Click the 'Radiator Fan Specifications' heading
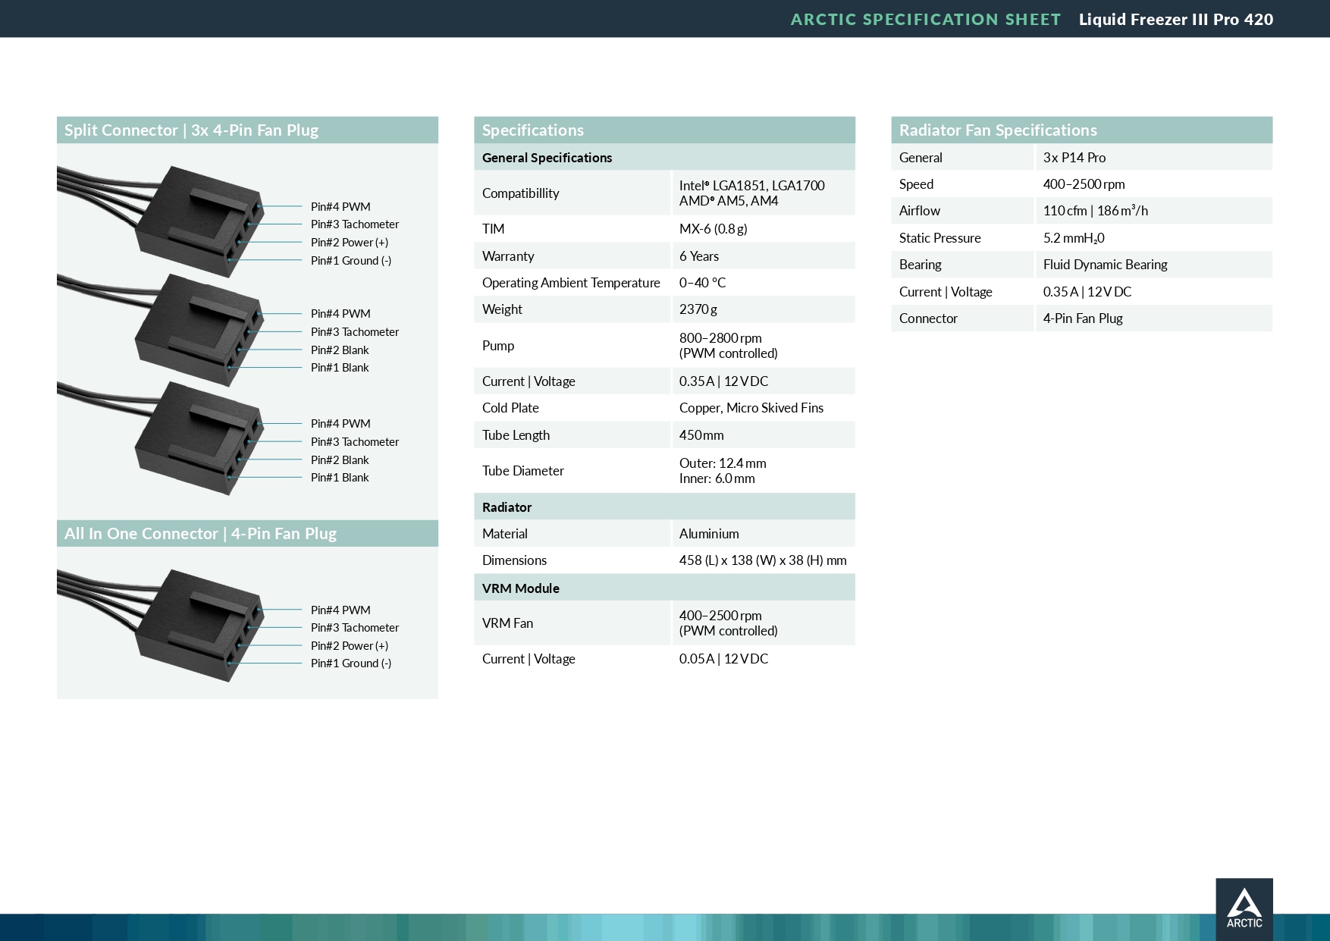This screenshot has height=941, width=1330. (x=998, y=130)
